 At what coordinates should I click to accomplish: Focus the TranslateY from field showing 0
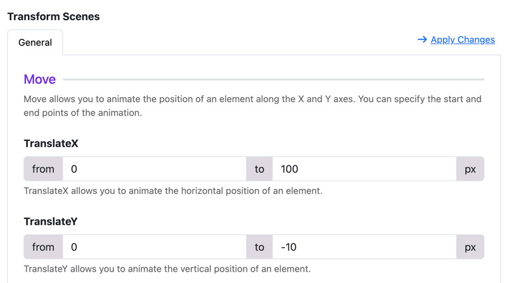coord(154,247)
